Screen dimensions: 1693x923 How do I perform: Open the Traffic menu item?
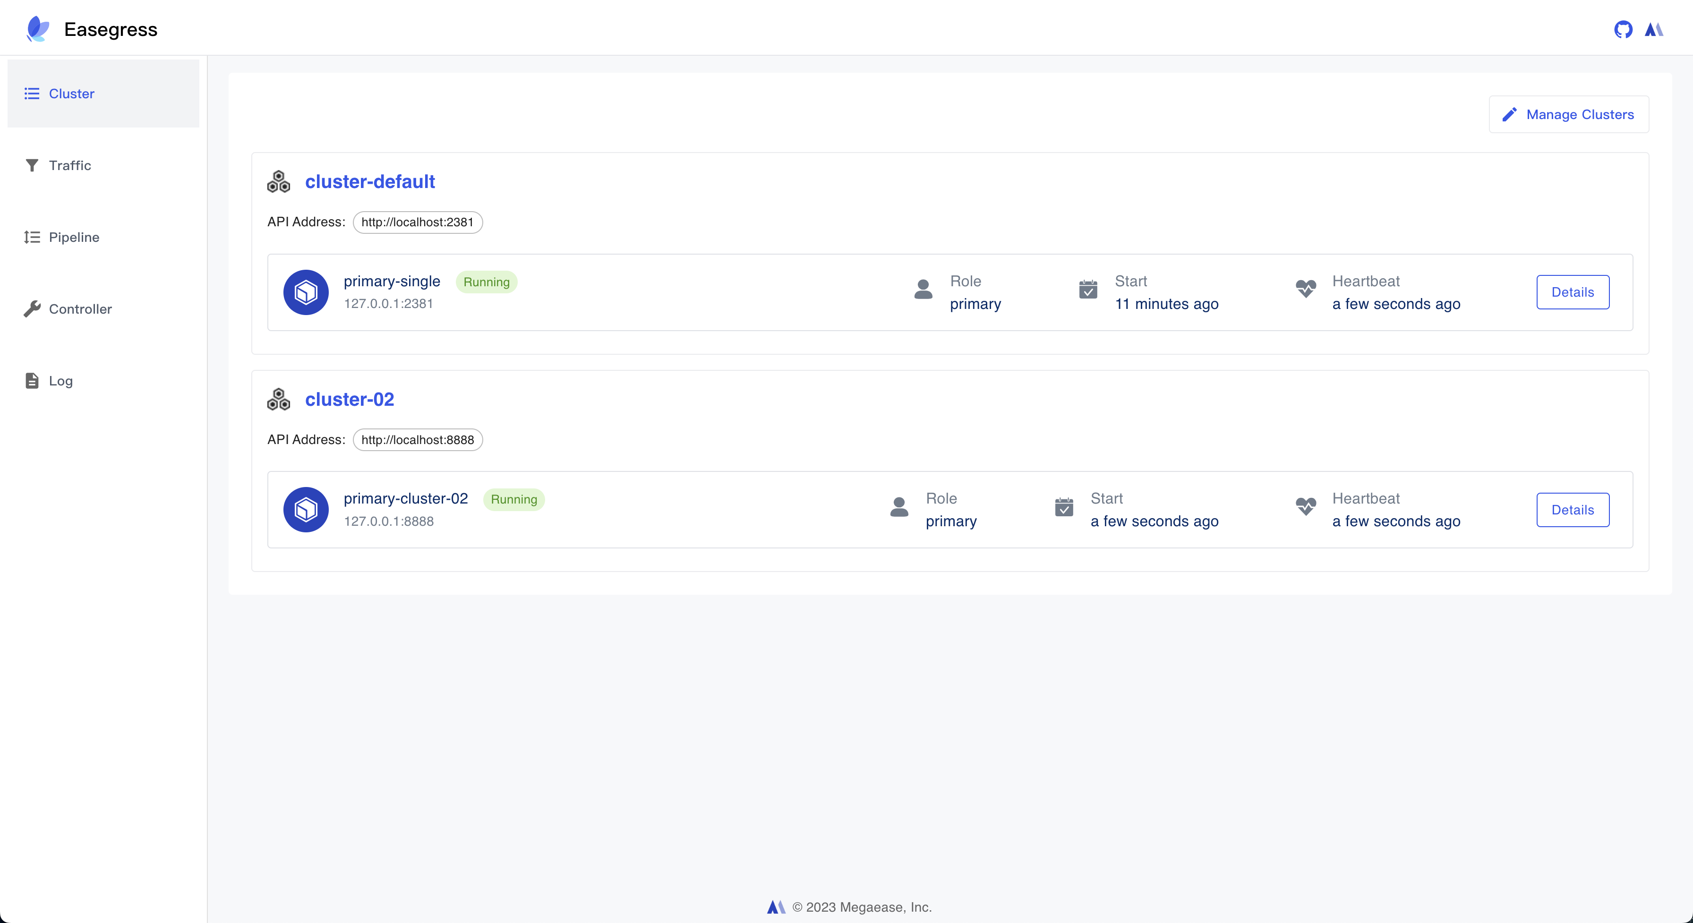click(69, 166)
